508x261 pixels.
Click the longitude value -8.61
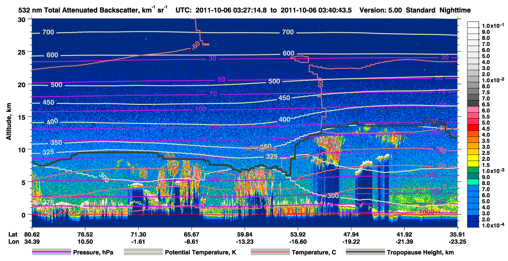[191, 241]
